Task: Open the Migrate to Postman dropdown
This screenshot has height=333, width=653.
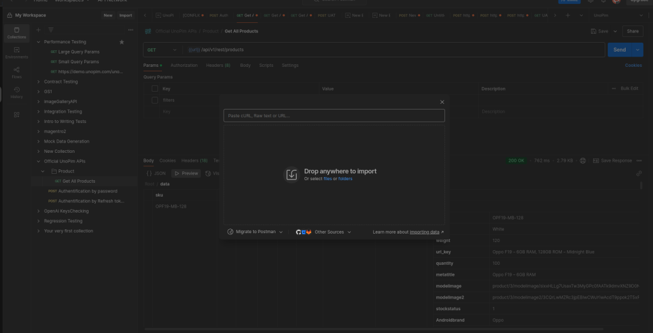Action: pyautogui.click(x=255, y=232)
